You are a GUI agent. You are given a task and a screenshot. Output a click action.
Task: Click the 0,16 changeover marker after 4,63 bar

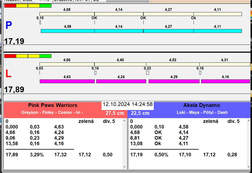pyautogui.click(x=95, y=73)
